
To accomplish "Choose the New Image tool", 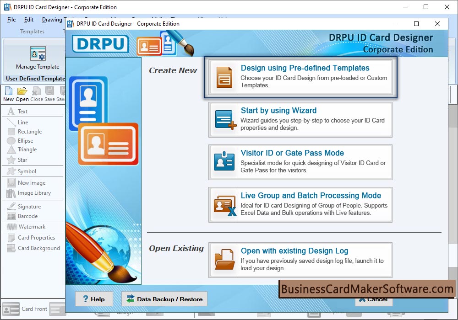I will click(26, 183).
